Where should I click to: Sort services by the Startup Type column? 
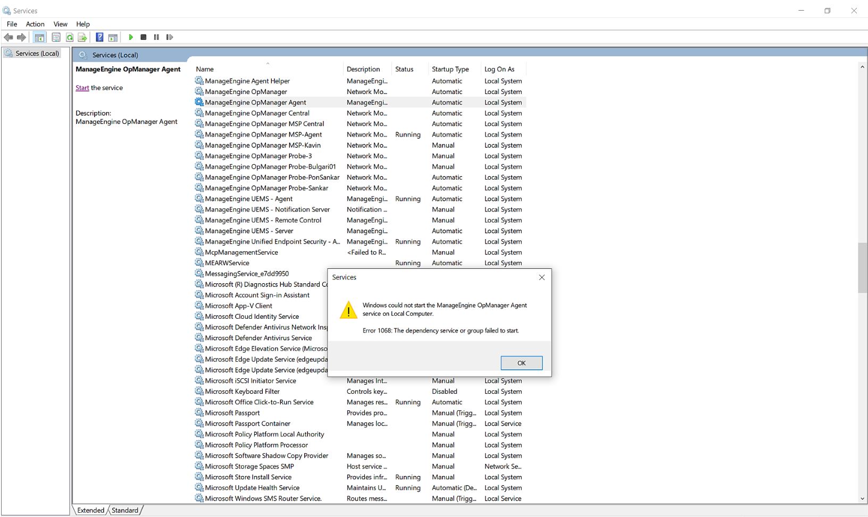[449, 69]
